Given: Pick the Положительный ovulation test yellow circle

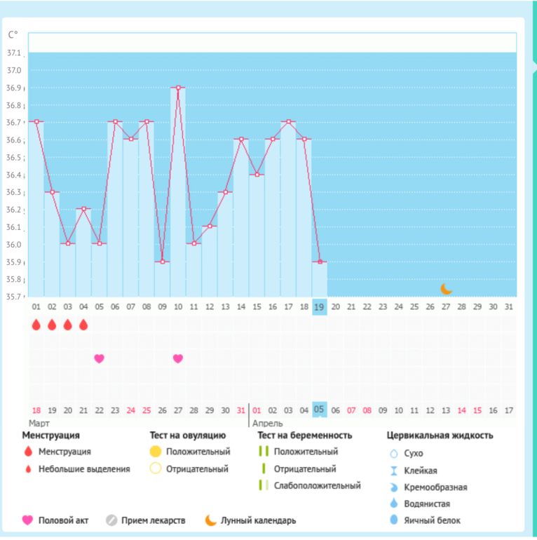Looking at the screenshot, I should pyautogui.click(x=156, y=452).
